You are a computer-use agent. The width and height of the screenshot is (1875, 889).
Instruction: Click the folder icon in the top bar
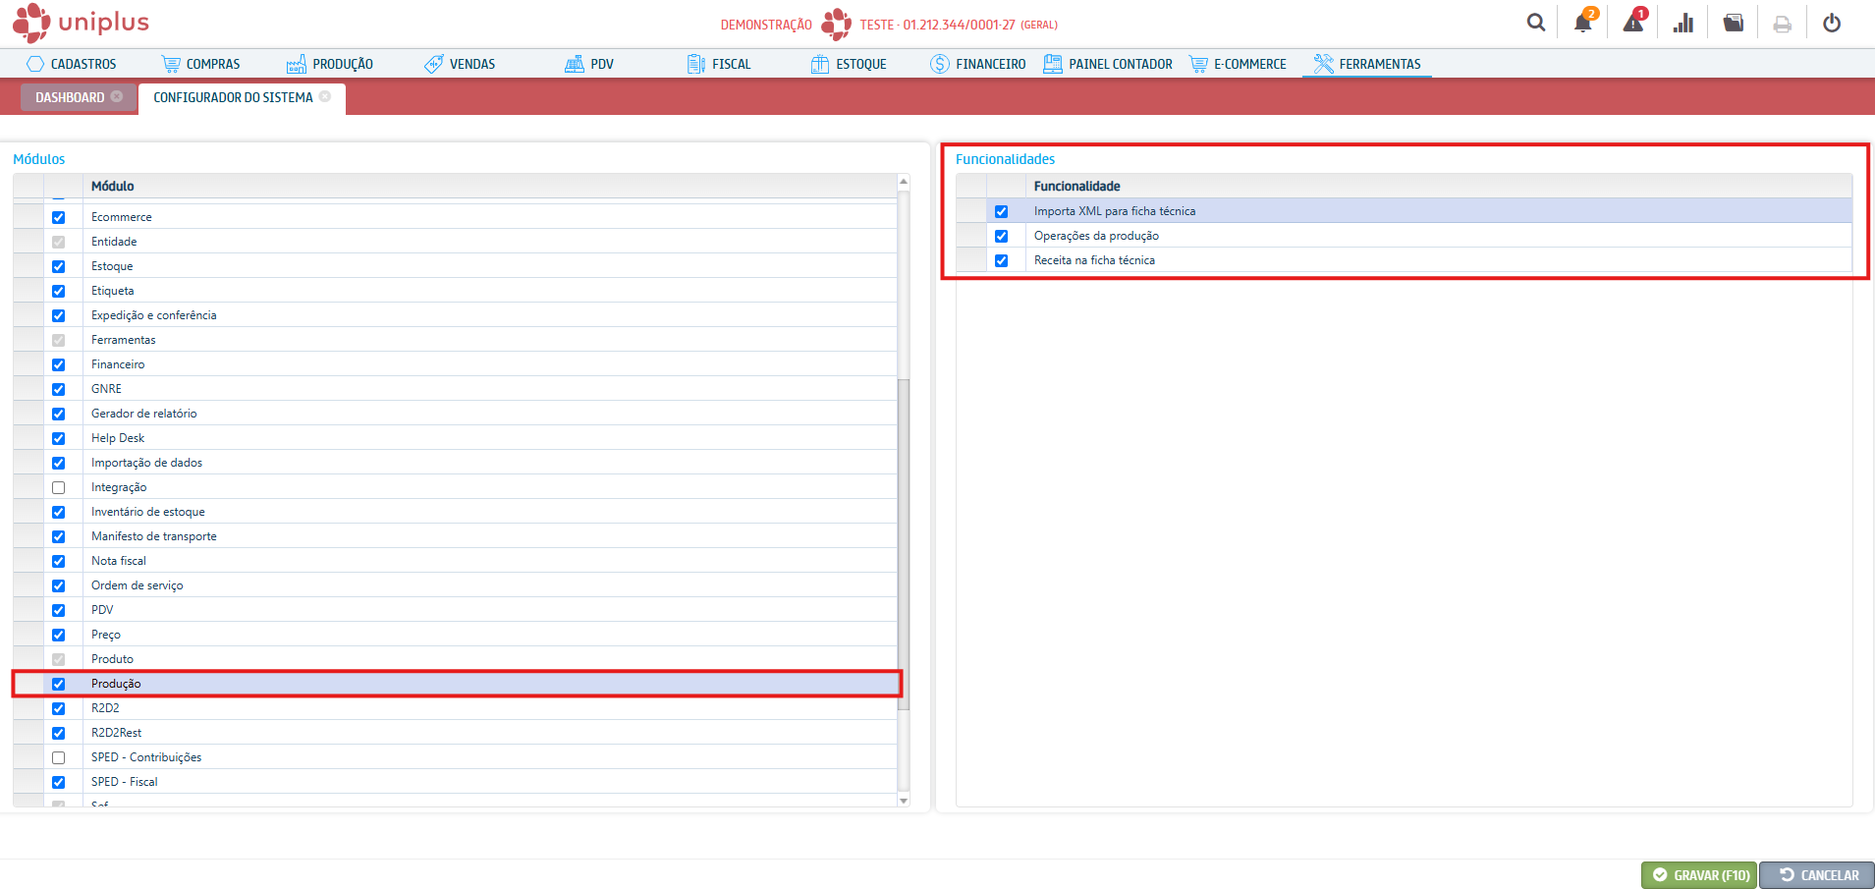pyautogui.click(x=1734, y=23)
